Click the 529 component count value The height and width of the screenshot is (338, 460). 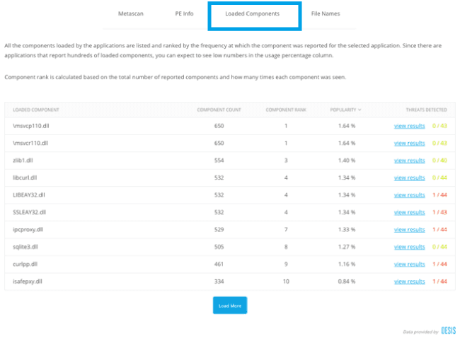tap(219, 230)
